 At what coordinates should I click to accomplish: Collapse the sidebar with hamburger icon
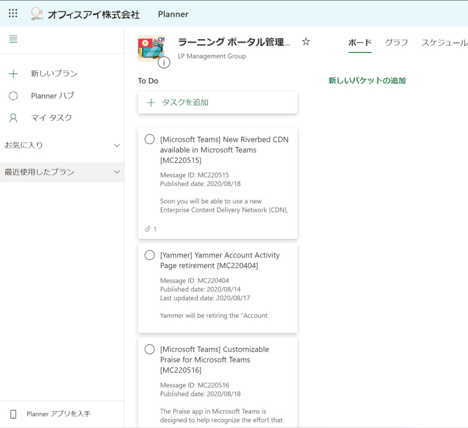point(13,39)
